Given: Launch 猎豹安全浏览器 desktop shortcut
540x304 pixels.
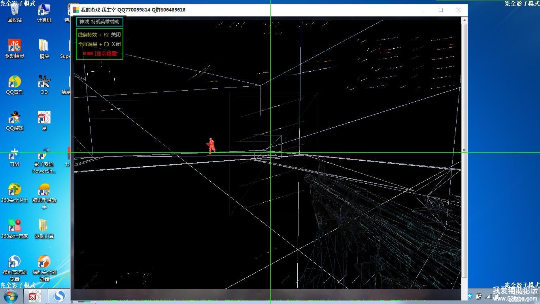Looking at the screenshot, I should 44,268.
